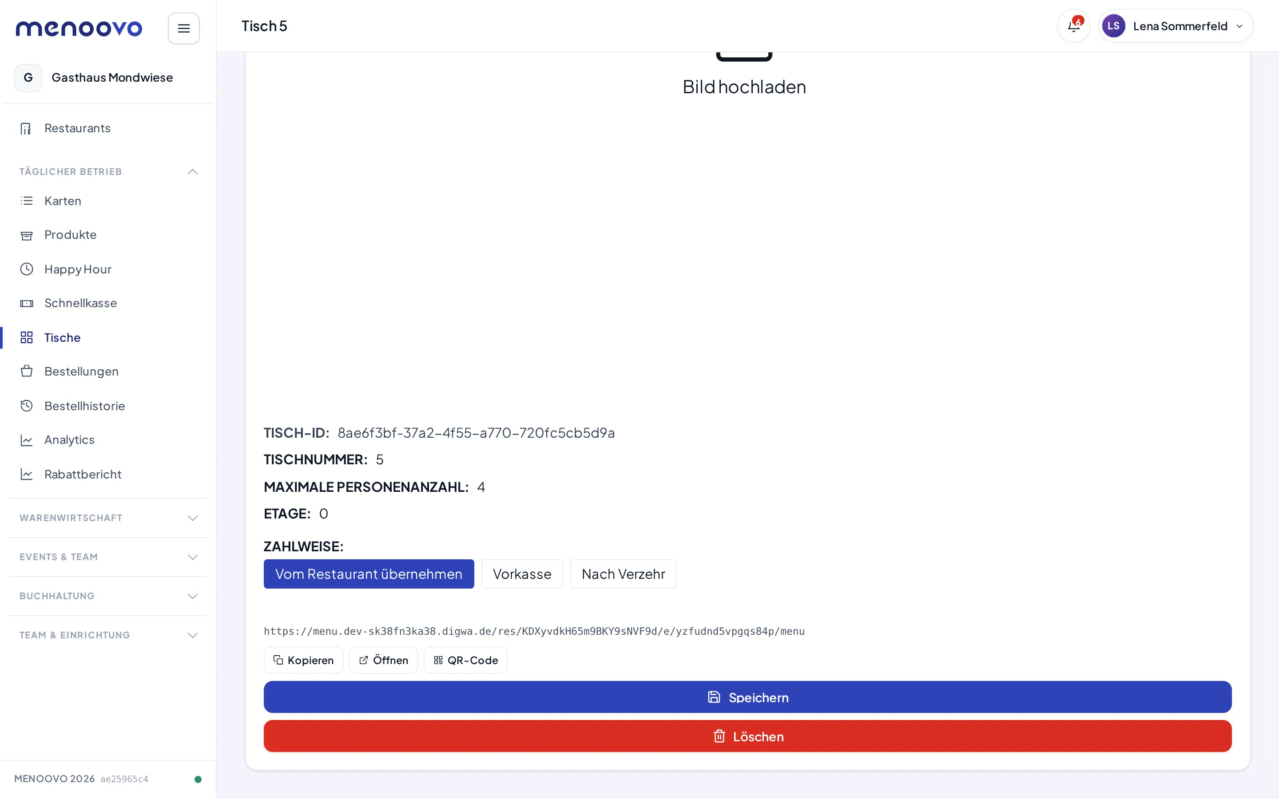Click the Produkte box icon
The image size is (1279, 799).
pos(27,235)
